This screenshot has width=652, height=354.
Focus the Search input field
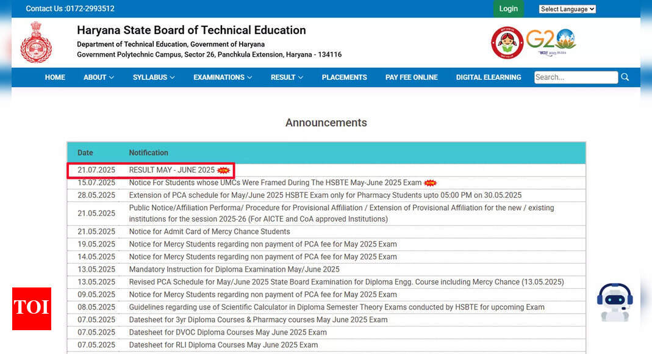pos(576,78)
